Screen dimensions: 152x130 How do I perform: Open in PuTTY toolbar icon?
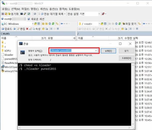25,14
